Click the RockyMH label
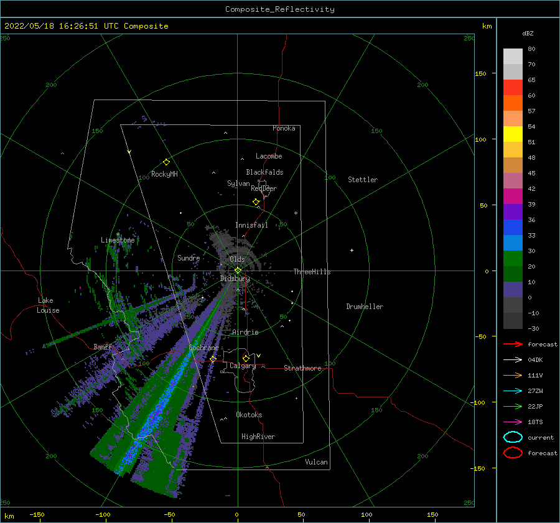The height and width of the screenshot is (523, 560). (164, 174)
